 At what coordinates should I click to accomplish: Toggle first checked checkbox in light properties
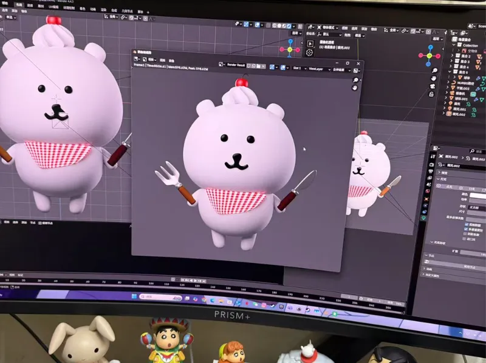[467, 224]
